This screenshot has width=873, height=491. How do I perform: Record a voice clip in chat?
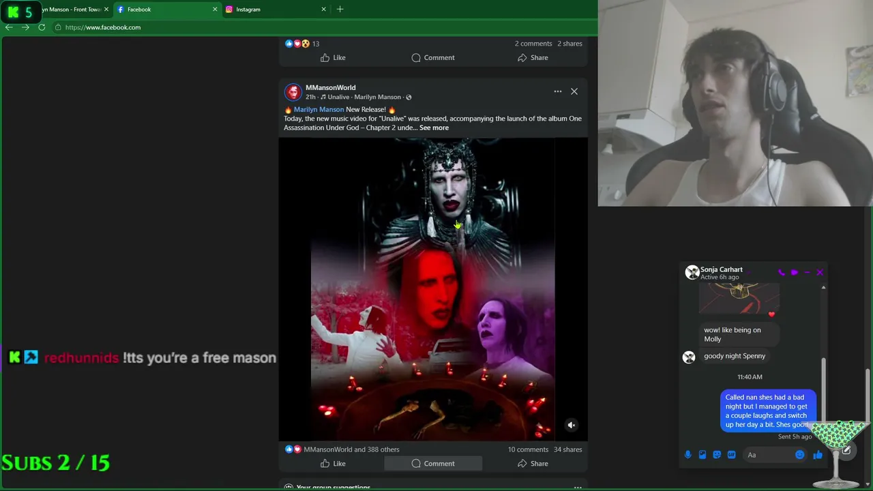688,455
